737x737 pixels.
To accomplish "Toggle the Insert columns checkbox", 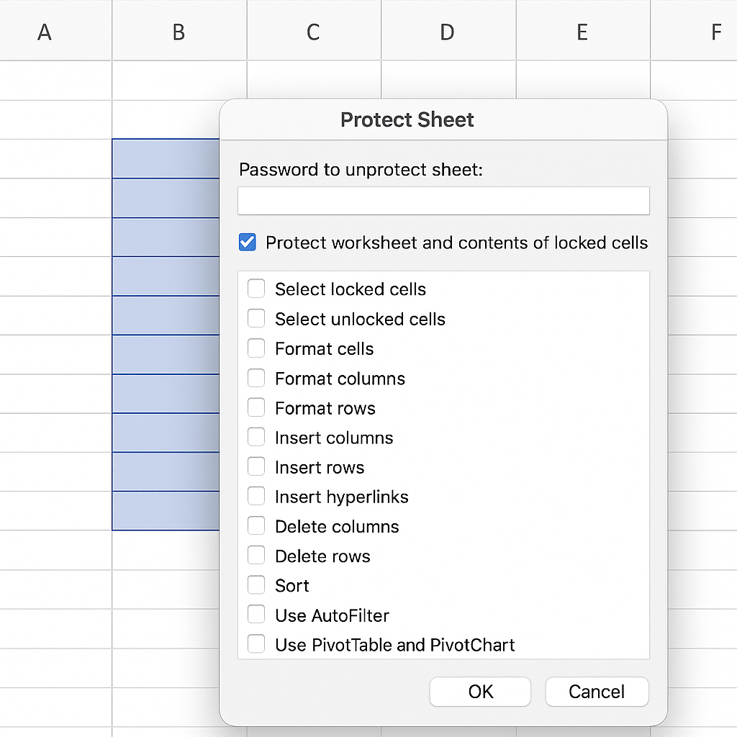I will click(256, 437).
